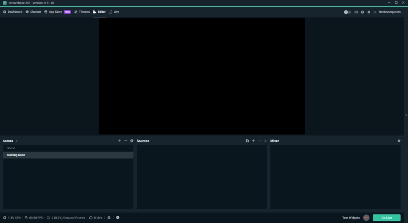
Task: Click the Streamlabs OBS title bar logo
Action: pyautogui.click(x=4, y=3)
